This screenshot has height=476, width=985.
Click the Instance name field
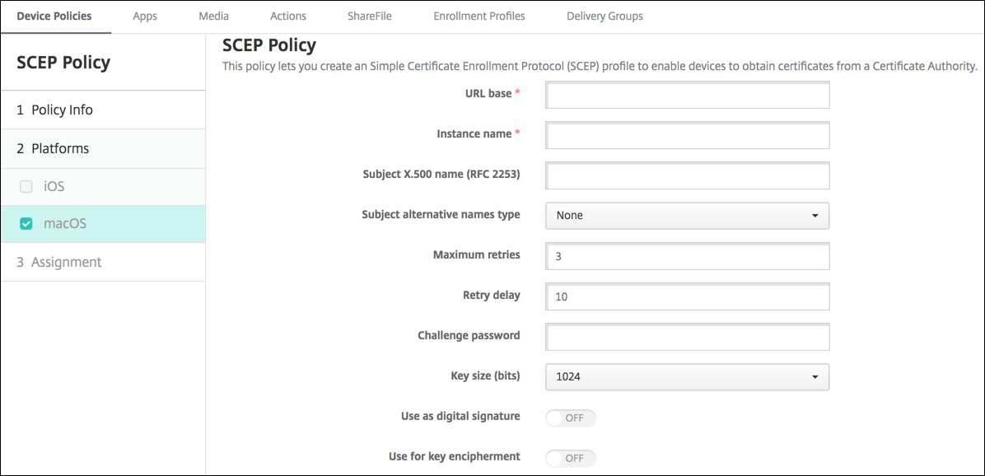687,135
